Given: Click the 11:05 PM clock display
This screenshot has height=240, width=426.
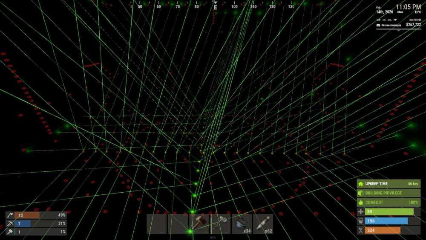Looking at the screenshot, I should point(408,7).
